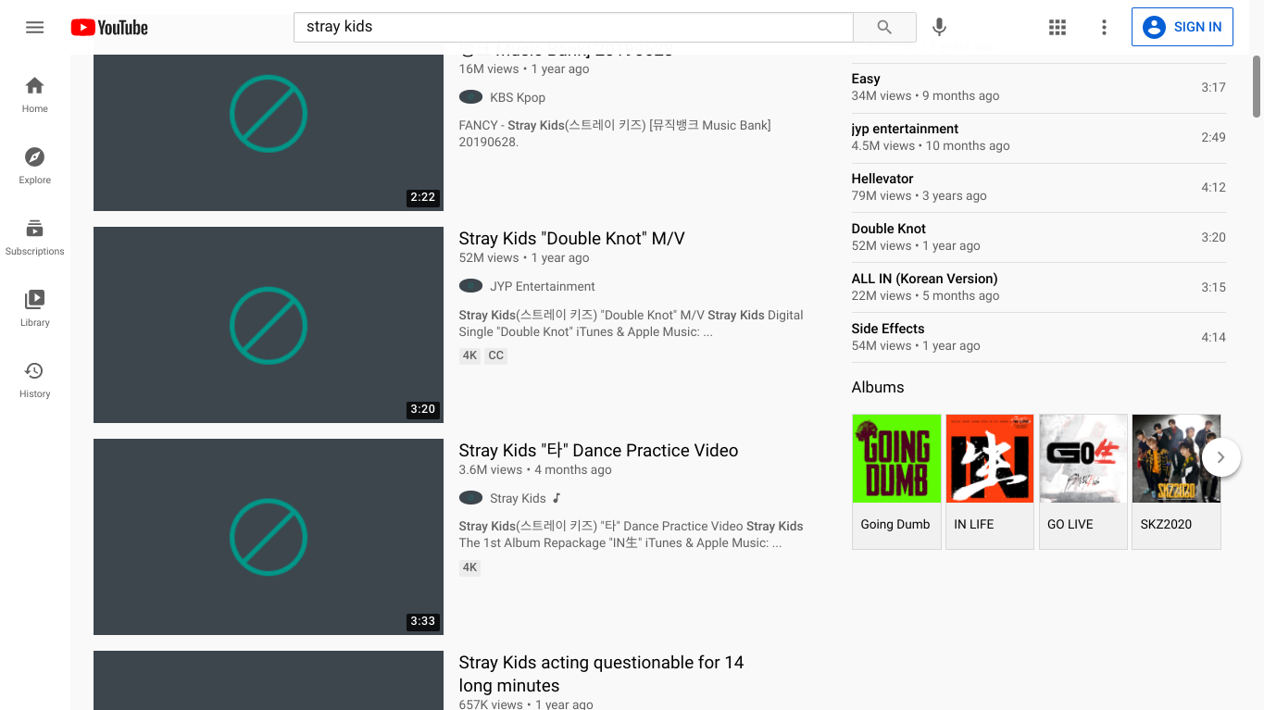Click 4K badge under Dance Practice video
The width and height of the screenshot is (1264, 710).
470,567
